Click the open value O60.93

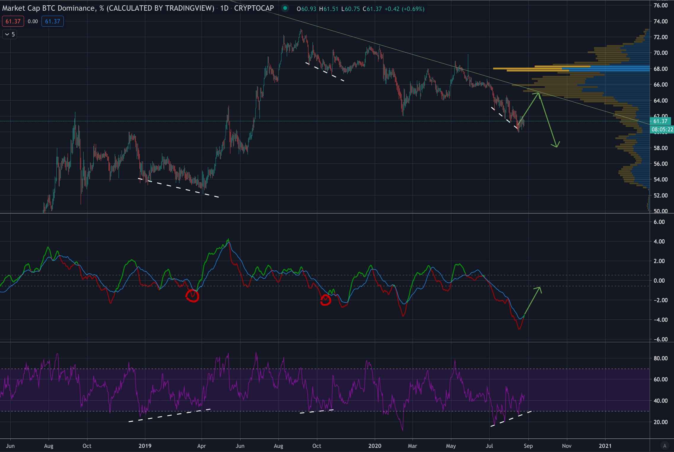click(306, 9)
